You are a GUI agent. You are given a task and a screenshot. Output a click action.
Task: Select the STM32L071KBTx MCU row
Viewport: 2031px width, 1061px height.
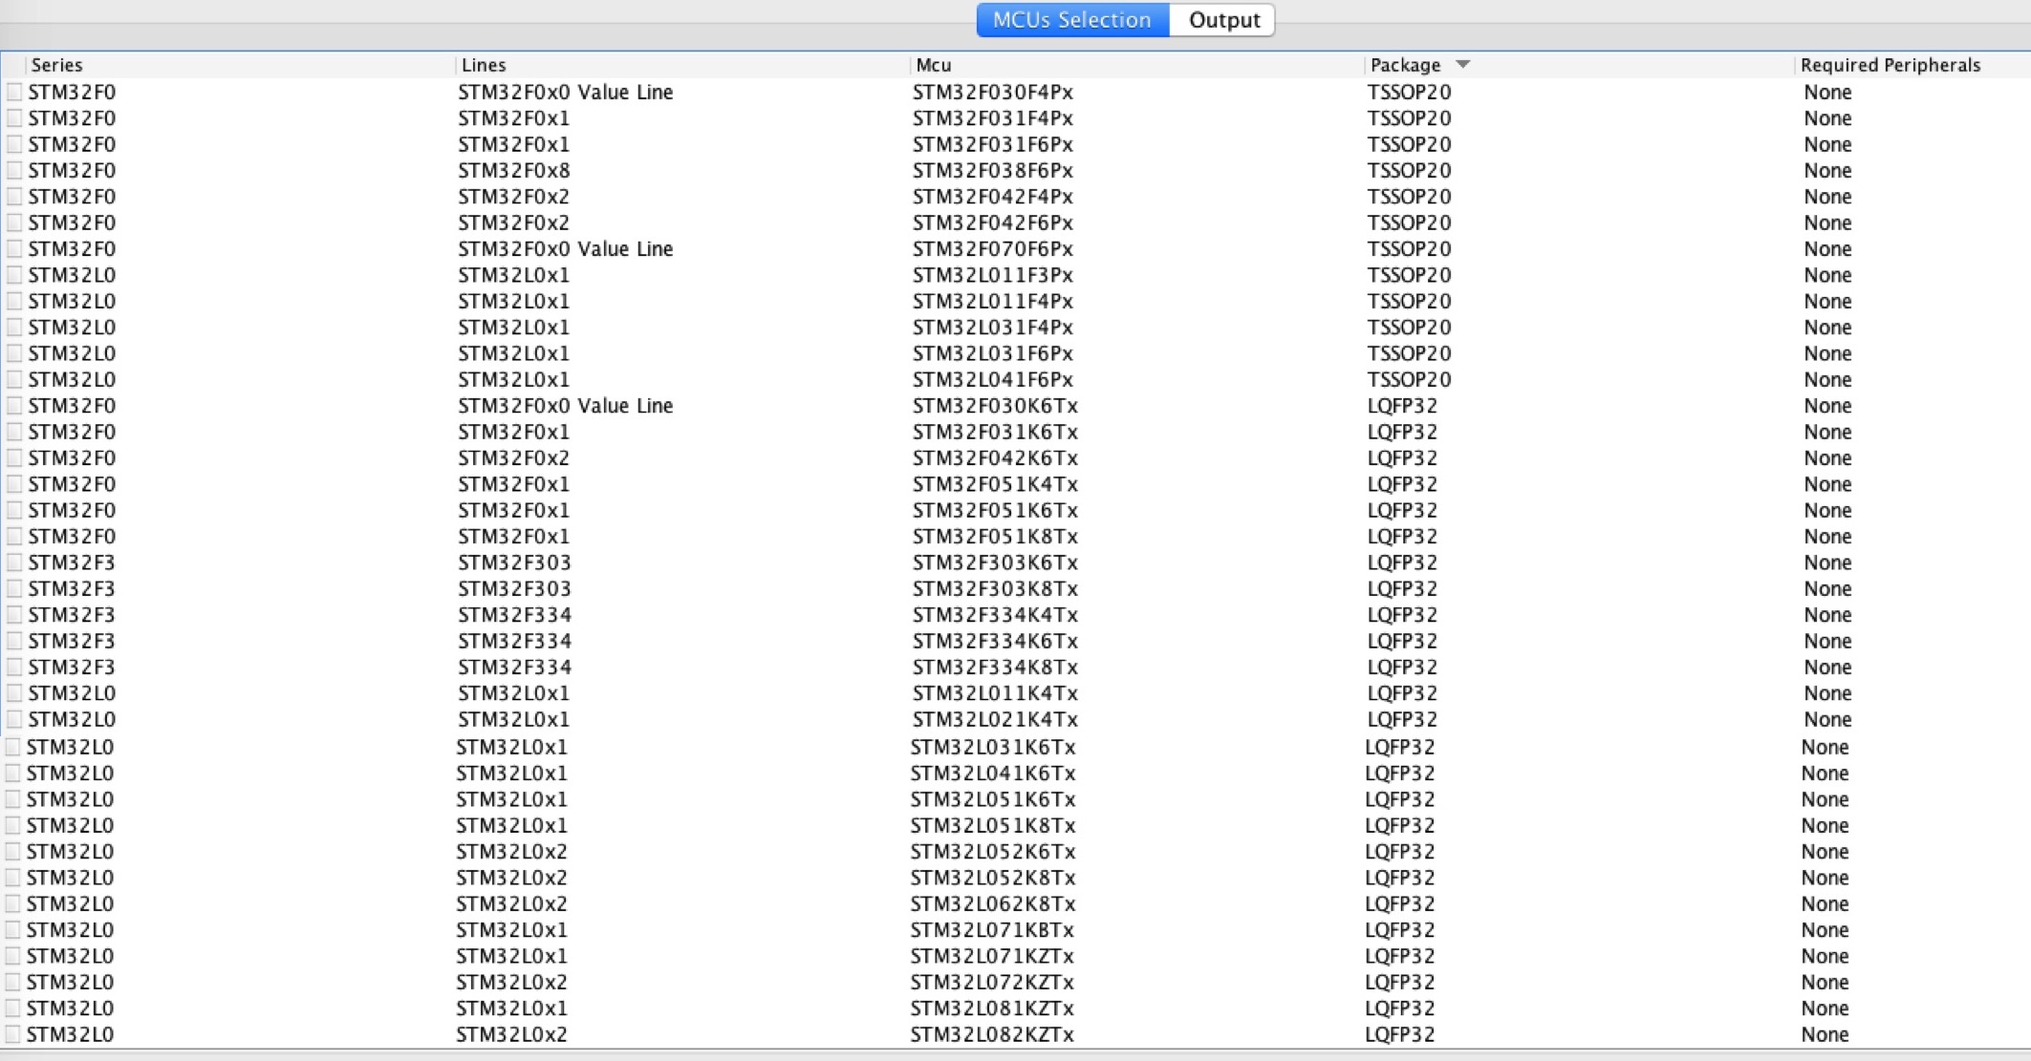coord(992,930)
